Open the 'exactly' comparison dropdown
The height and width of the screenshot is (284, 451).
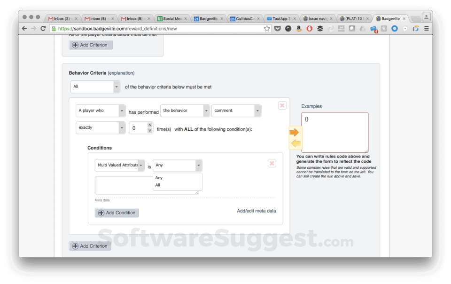tap(101, 127)
